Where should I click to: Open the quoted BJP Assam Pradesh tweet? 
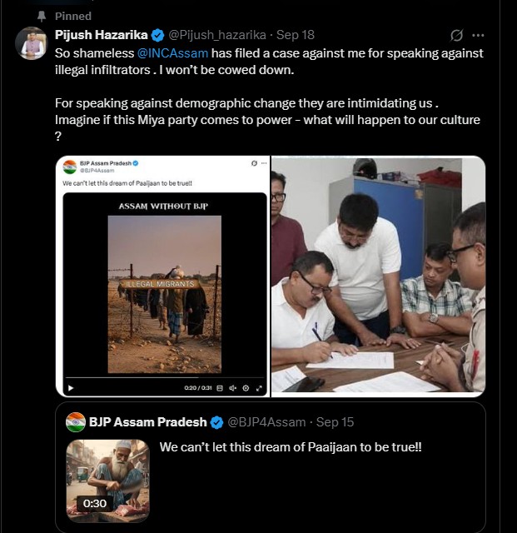[333, 483]
